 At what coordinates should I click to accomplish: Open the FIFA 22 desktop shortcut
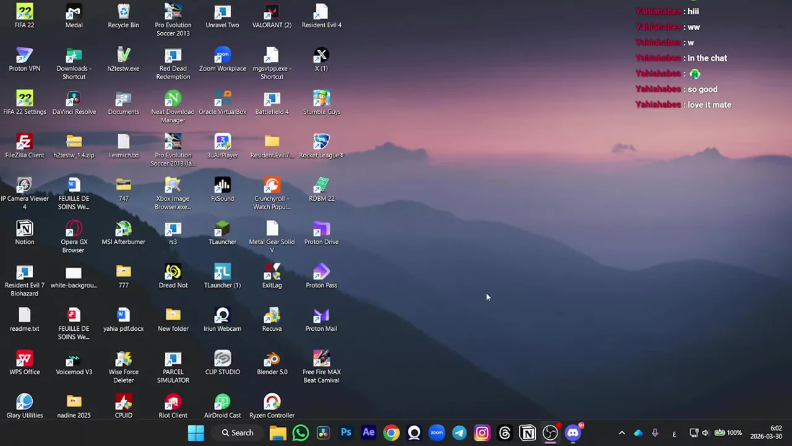(25, 16)
